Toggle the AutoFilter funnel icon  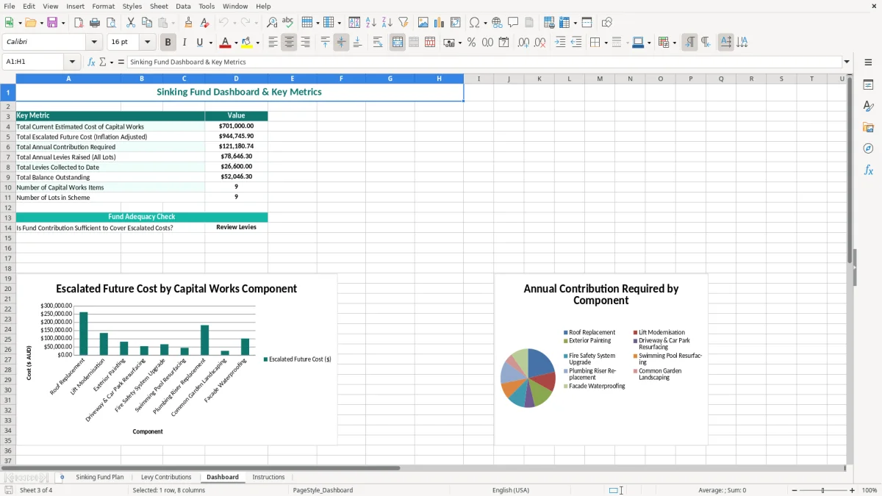(x=403, y=23)
